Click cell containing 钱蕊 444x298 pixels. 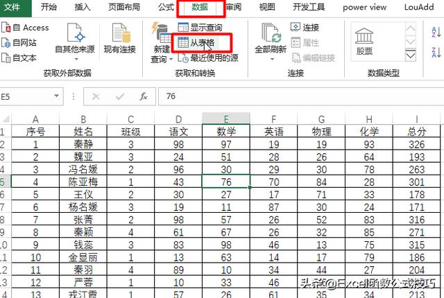pos(83,244)
